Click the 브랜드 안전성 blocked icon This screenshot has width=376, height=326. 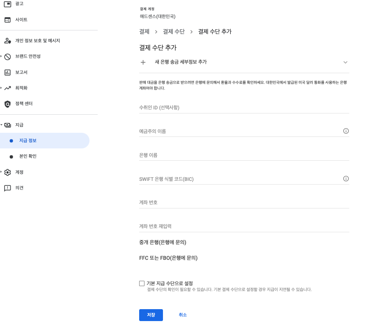coord(7,56)
